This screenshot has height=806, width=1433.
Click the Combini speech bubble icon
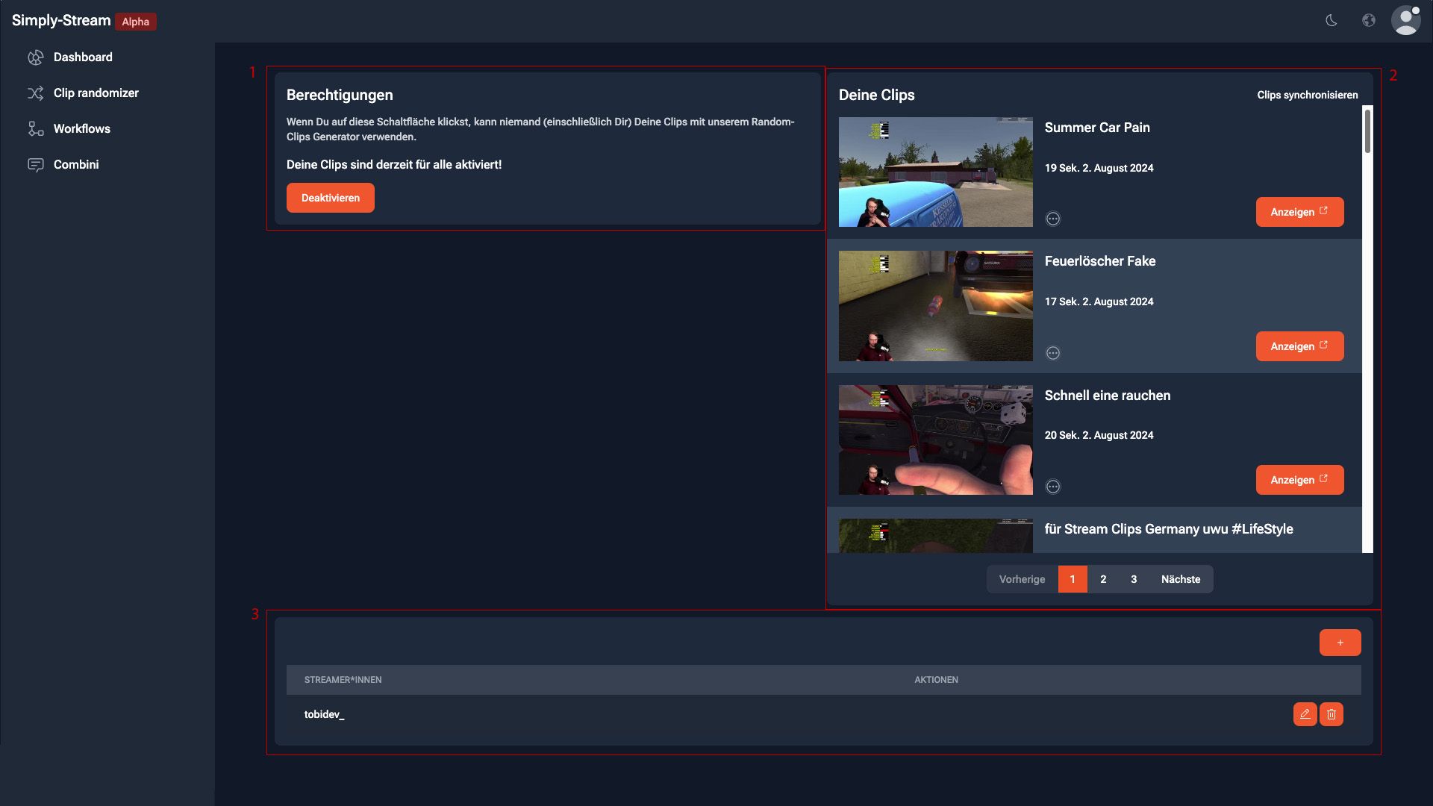35,164
